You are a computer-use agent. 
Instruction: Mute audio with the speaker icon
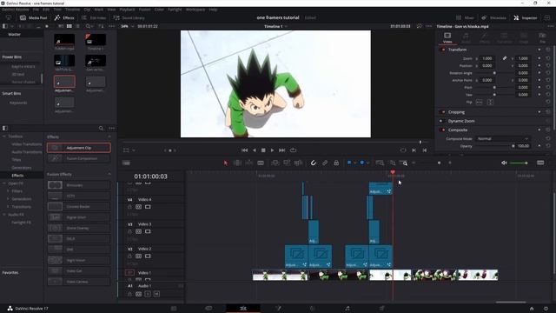point(504,163)
